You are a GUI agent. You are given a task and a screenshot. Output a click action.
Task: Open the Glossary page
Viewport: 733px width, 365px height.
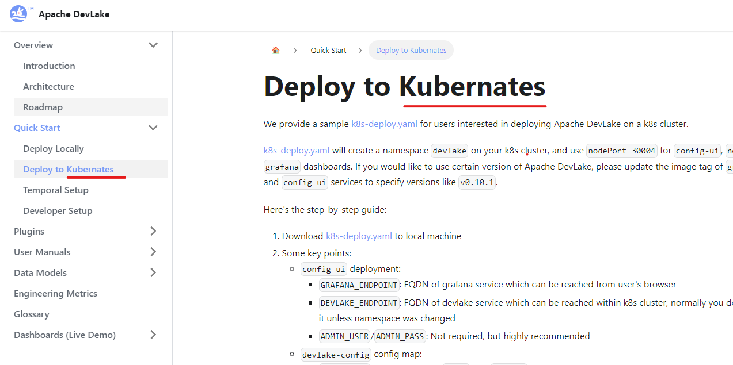32,314
